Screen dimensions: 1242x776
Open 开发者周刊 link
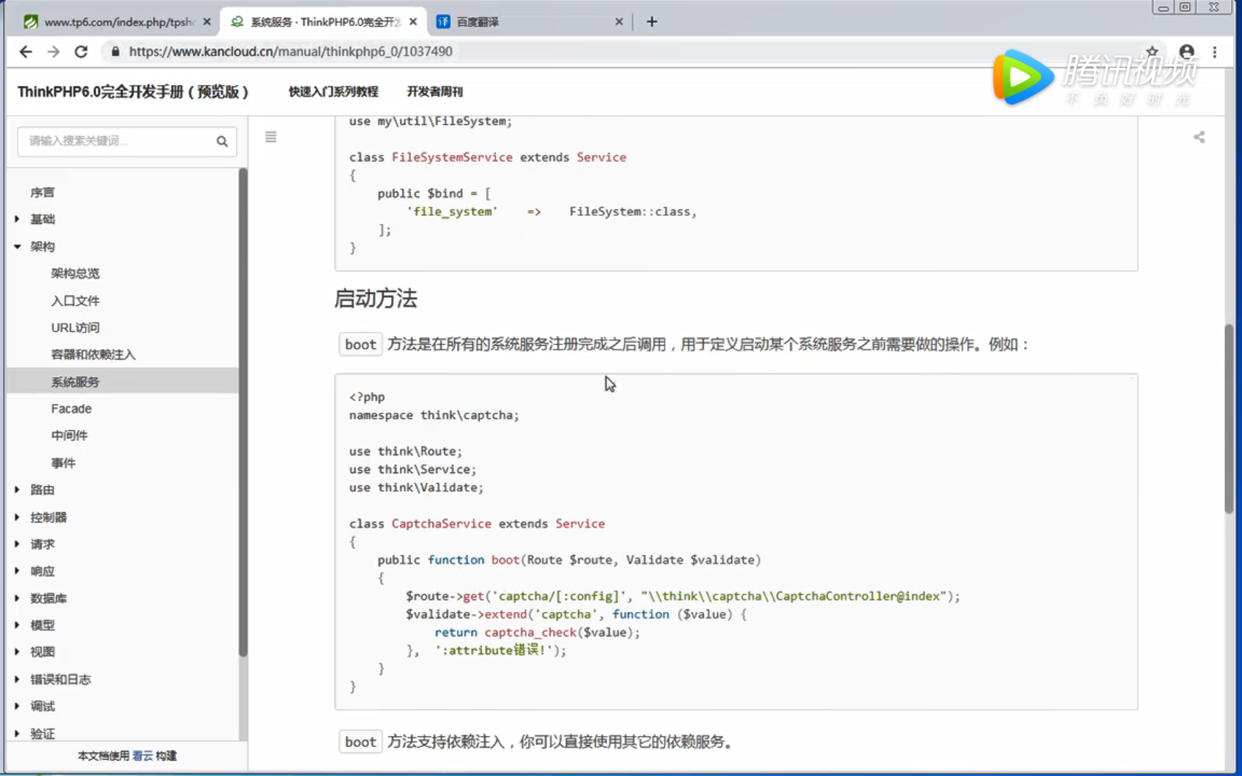point(435,92)
